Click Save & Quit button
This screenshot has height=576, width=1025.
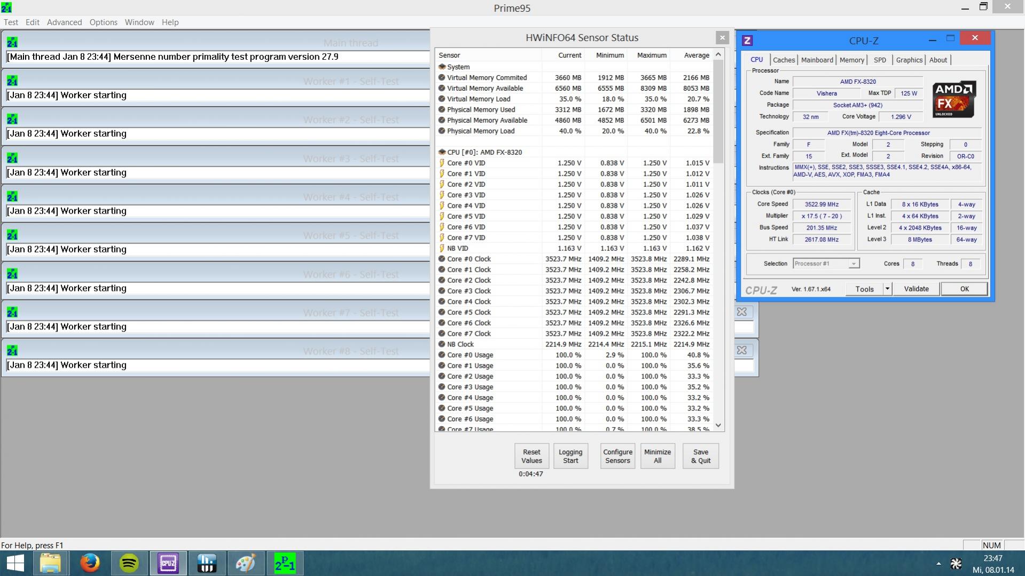tap(701, 456)
